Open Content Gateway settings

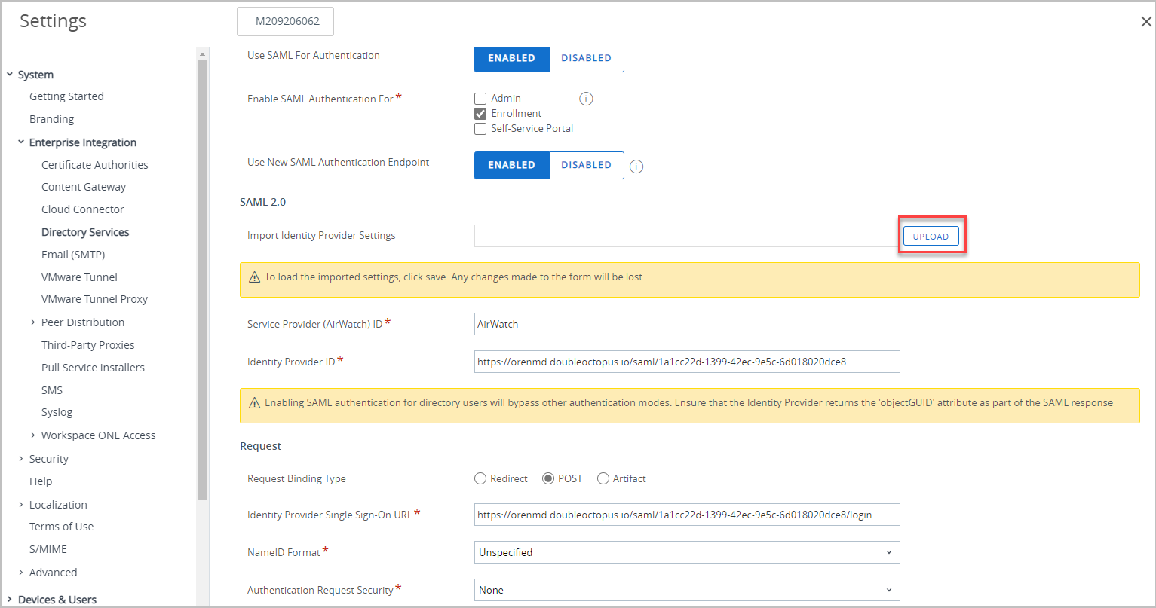[84, 187]
